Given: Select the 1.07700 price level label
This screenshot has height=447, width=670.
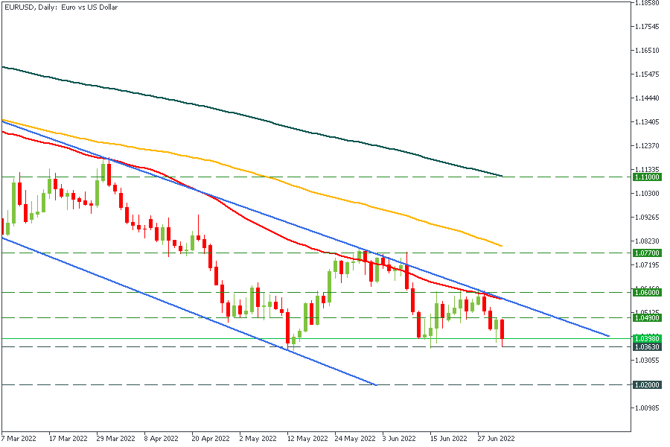Looking at the screenshot, I should click(645, 253).
